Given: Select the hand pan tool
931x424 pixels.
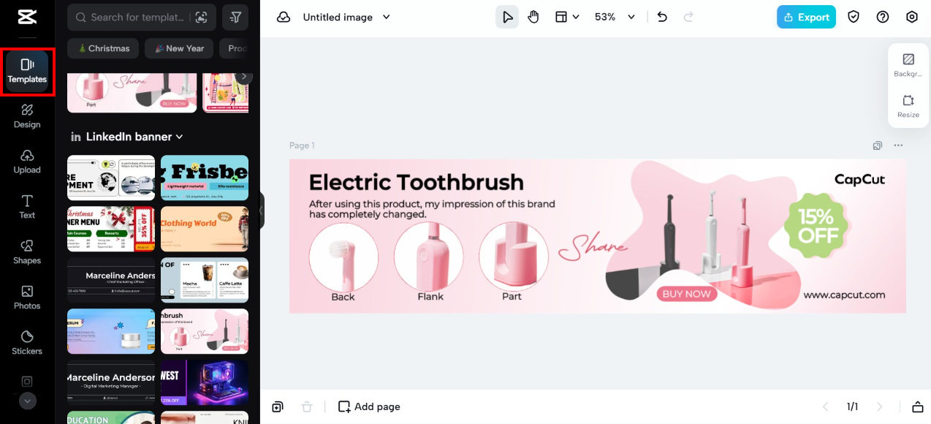Looking at the screenshot, I should coord(533,17).
